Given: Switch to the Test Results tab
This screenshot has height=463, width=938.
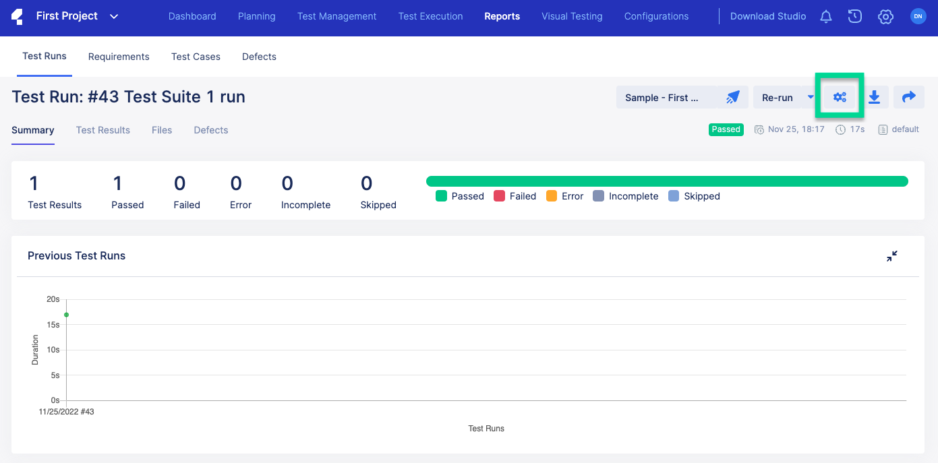Looking at the screenshot, I should [x=103, y=130].
